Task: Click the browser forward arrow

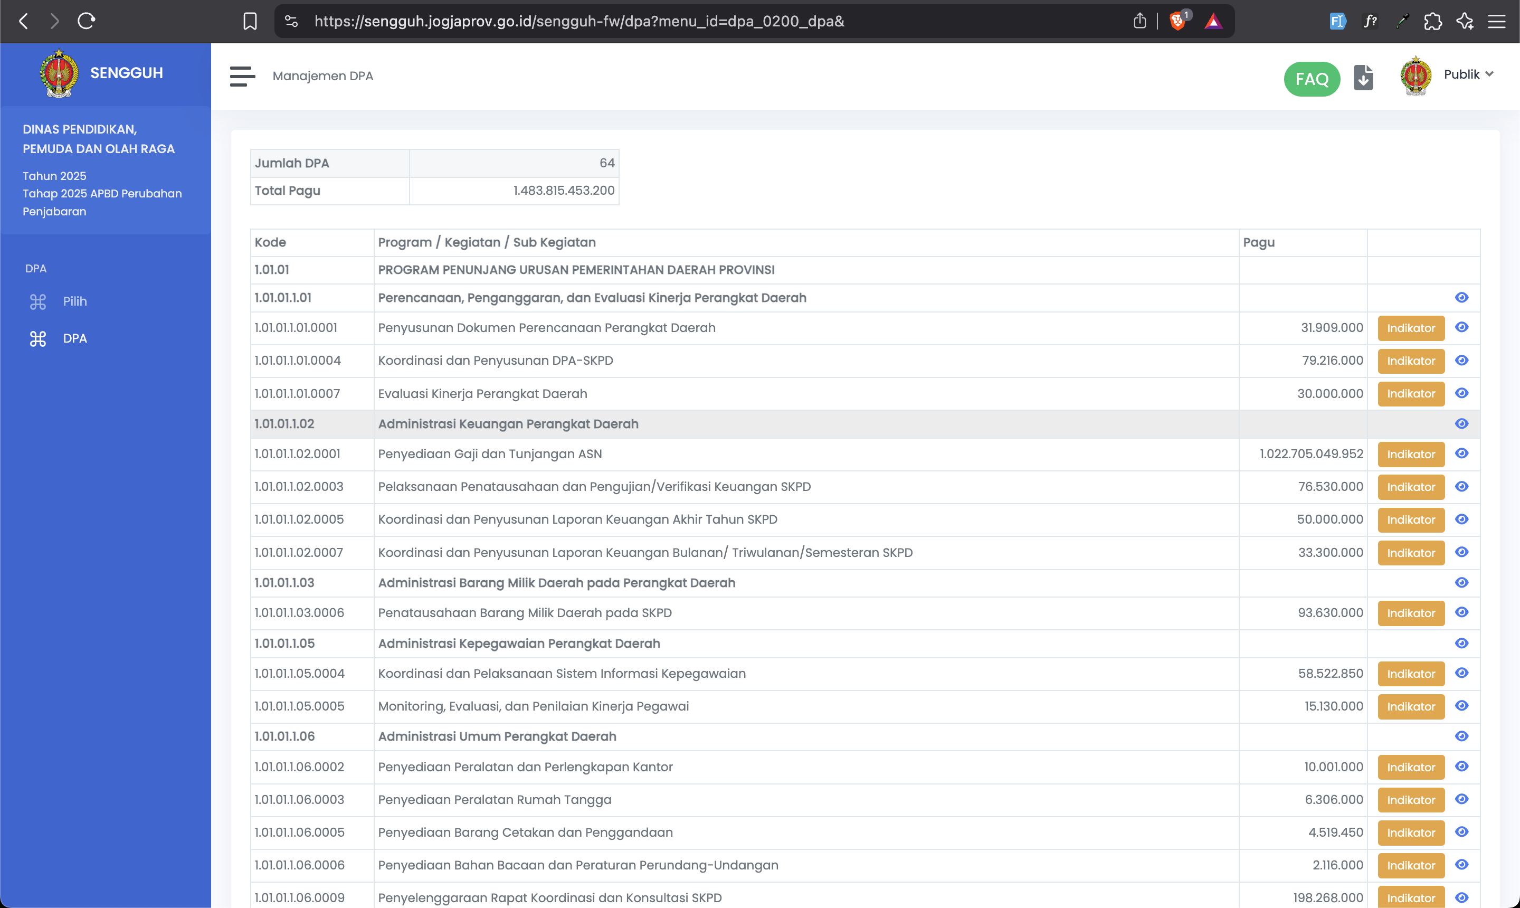Action: pos(54,22)
